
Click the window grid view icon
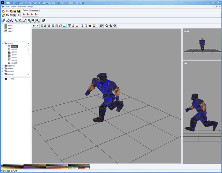(102, 26)
